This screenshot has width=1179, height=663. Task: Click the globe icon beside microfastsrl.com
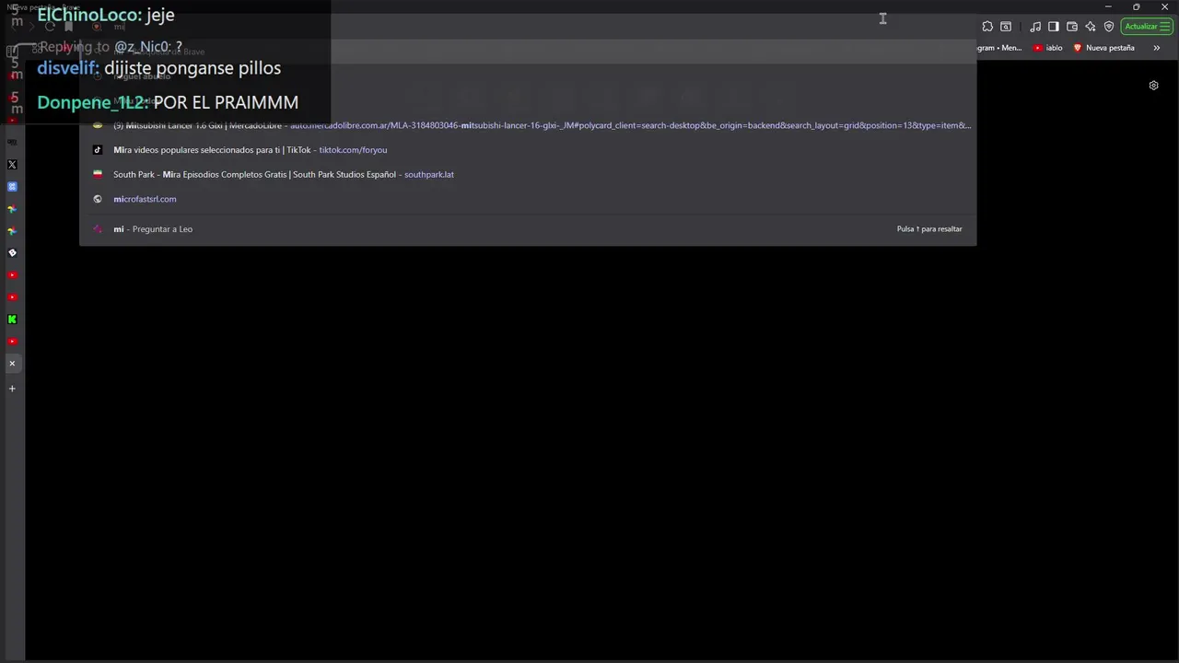pyautogui.click(x=98, y=199)
